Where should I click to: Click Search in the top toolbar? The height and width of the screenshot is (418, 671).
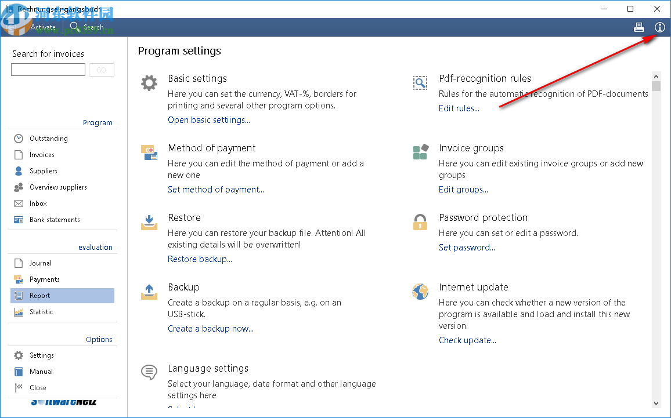coord(87,27)
